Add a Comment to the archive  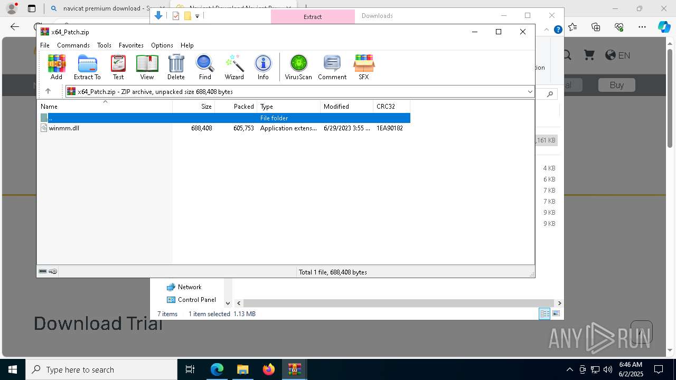[x=332, y=67]
